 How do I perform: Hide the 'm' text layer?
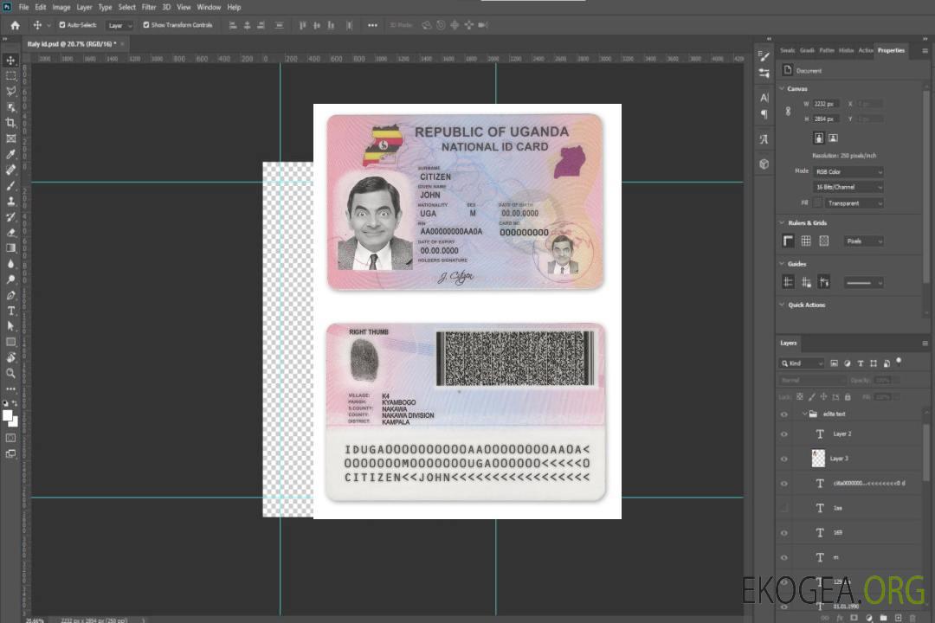pos(784,558)
